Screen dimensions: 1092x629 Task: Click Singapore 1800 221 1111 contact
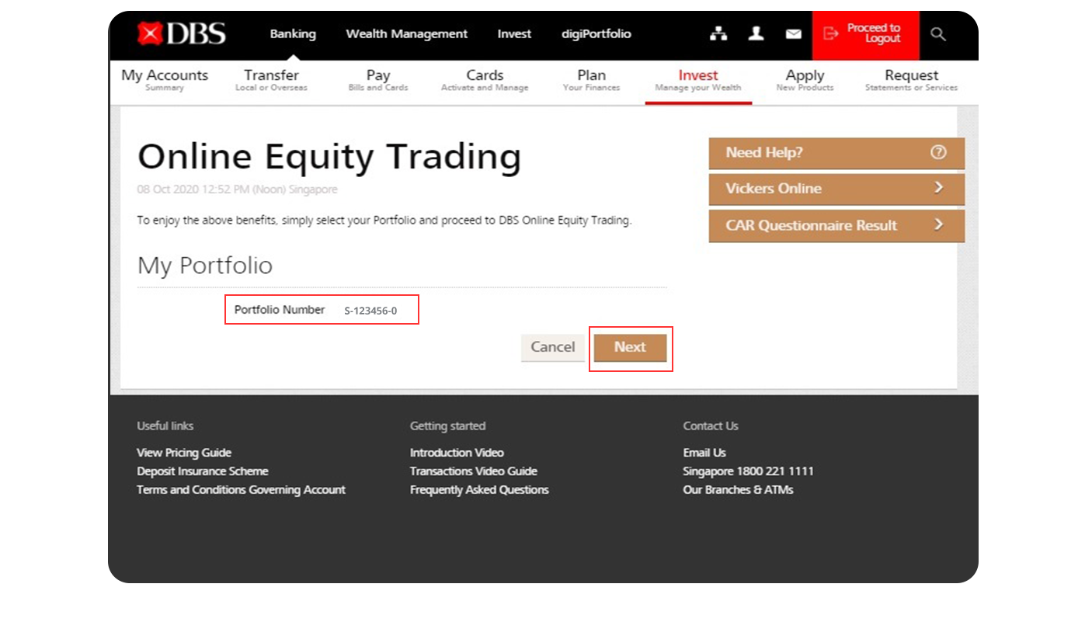click(x=749, y=471)
